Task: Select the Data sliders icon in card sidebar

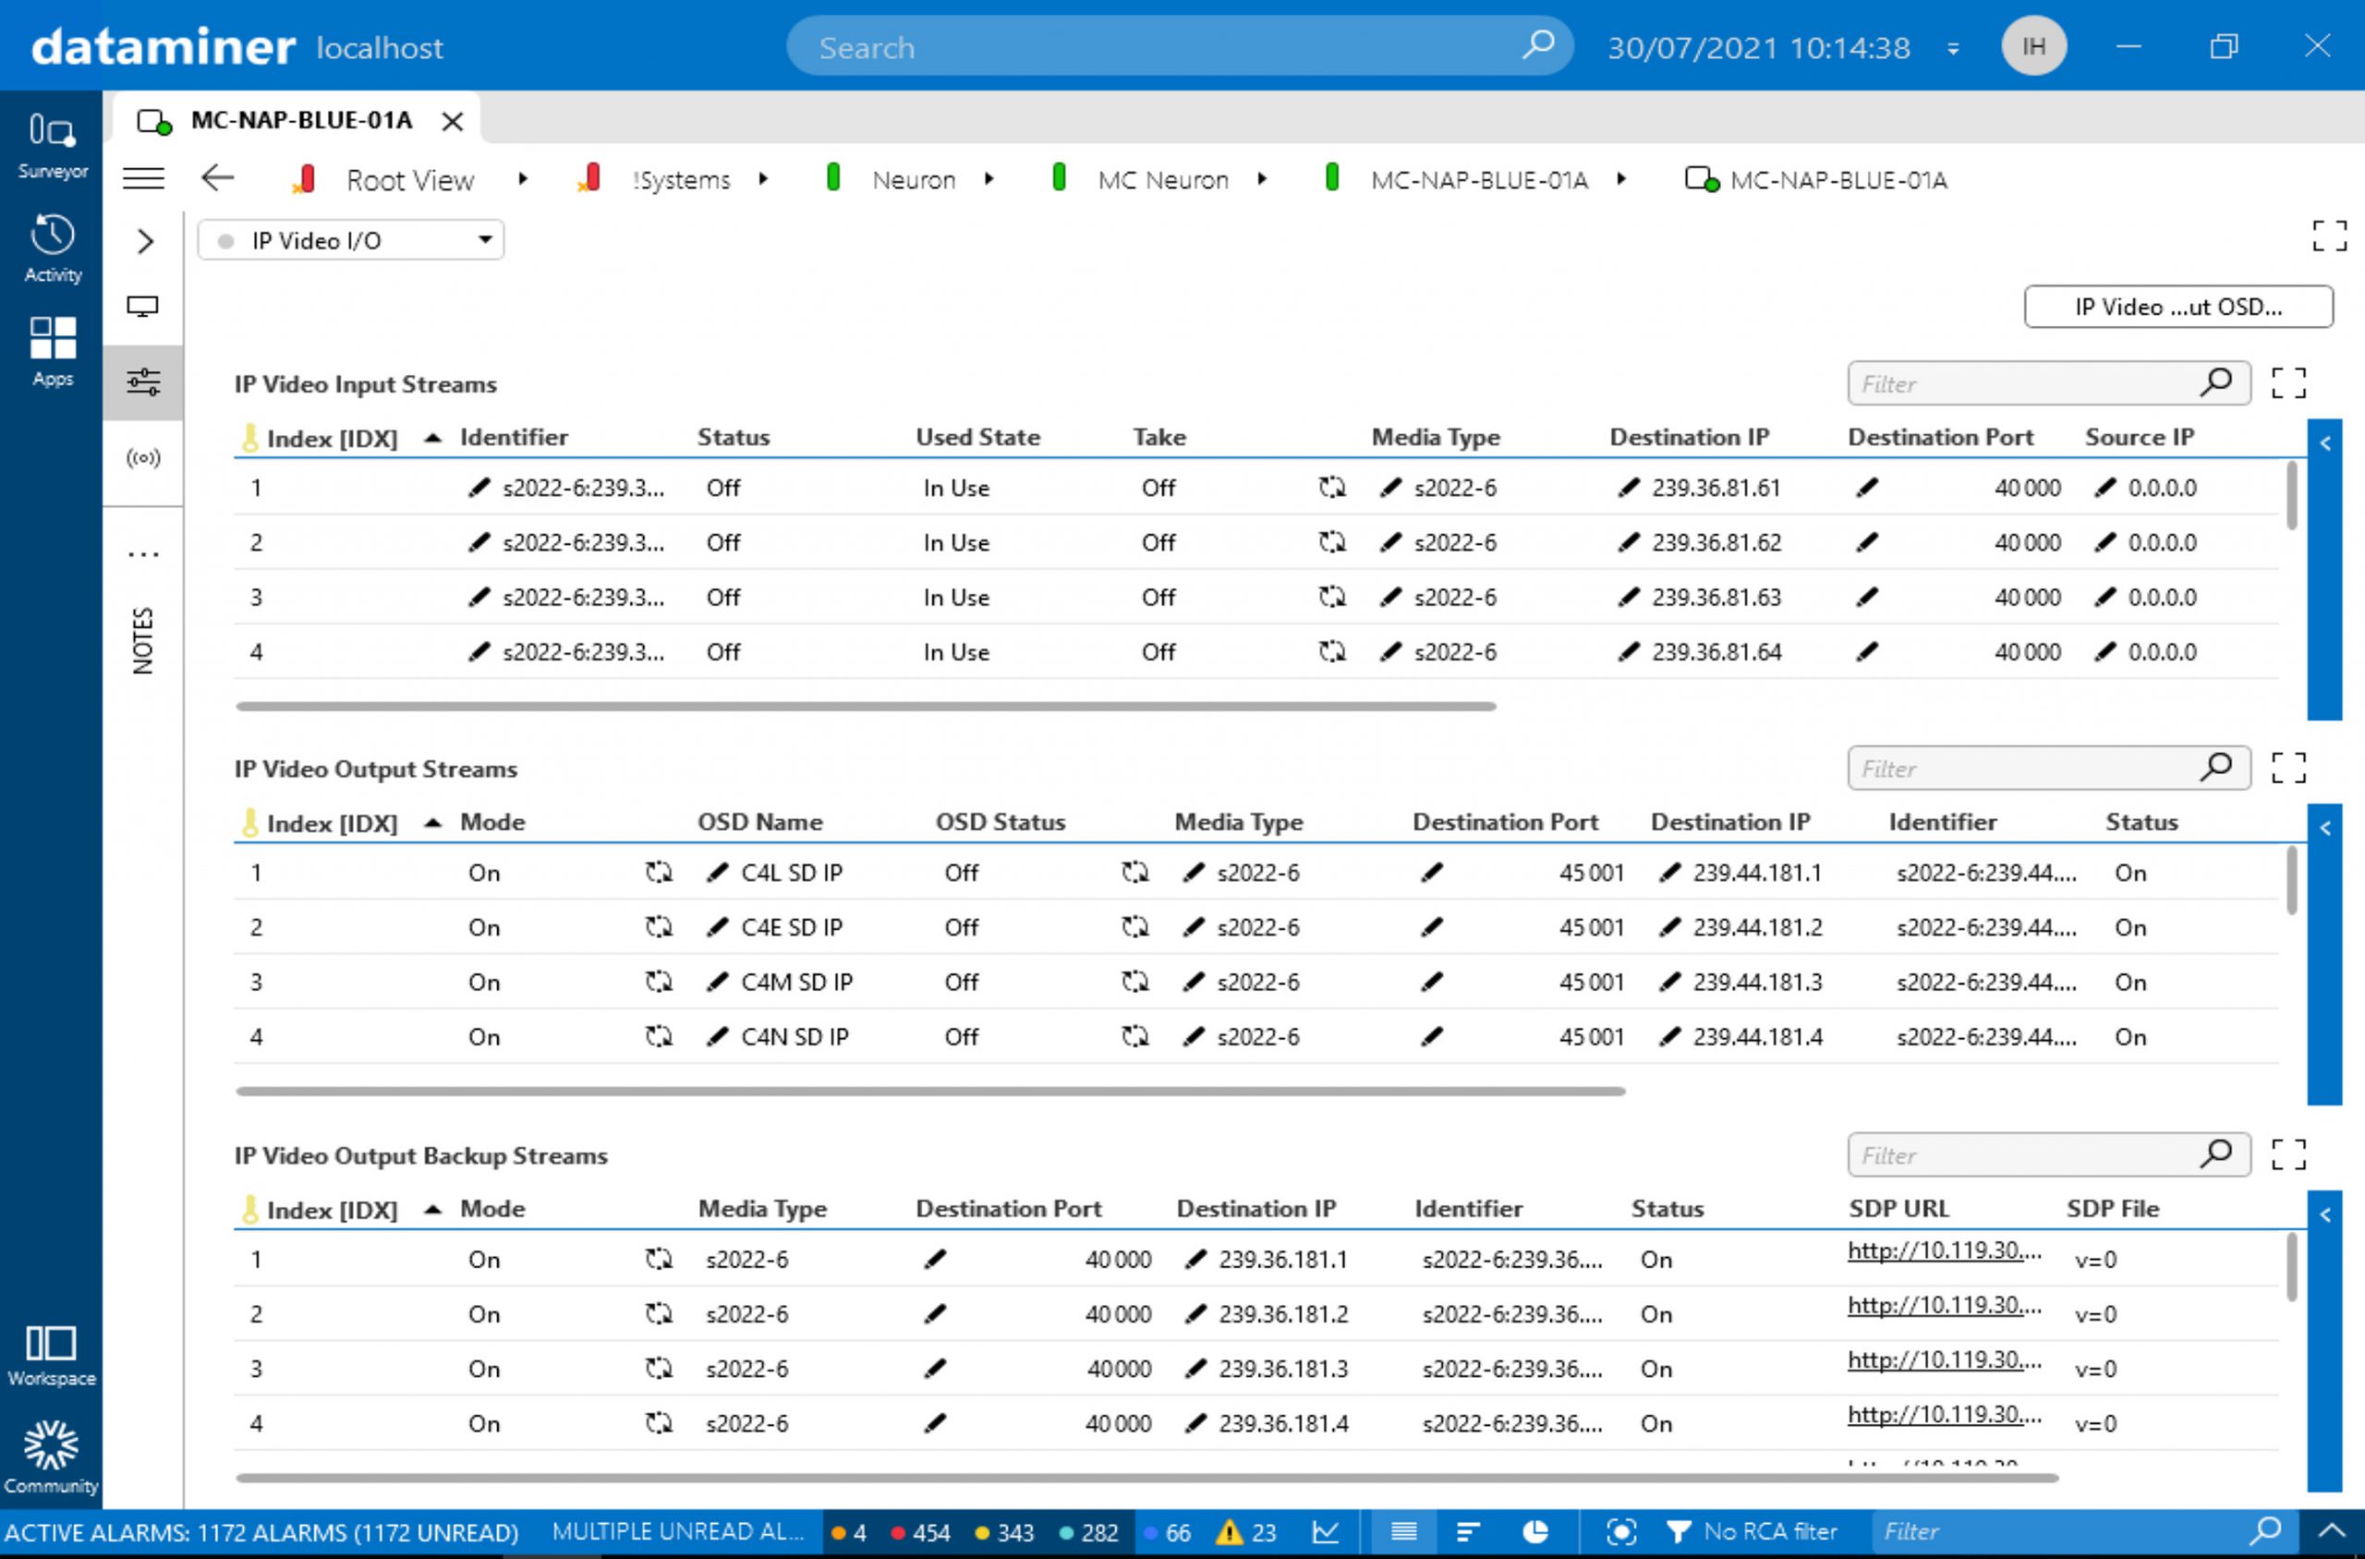Action: [x=143, y=382]
